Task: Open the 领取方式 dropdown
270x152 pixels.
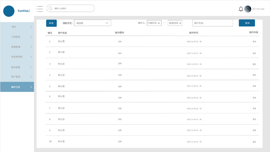Action: click(92, 23)
